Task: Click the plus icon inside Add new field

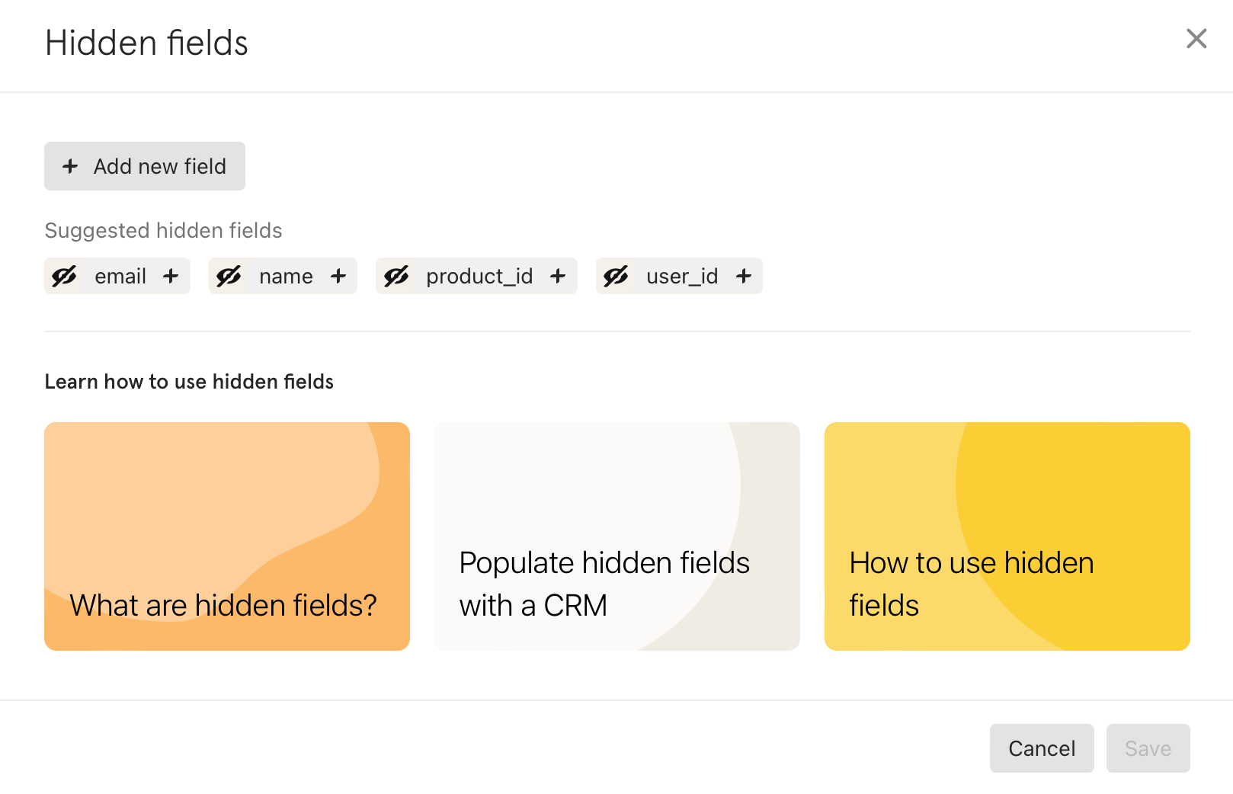Action: pos(69,166)
